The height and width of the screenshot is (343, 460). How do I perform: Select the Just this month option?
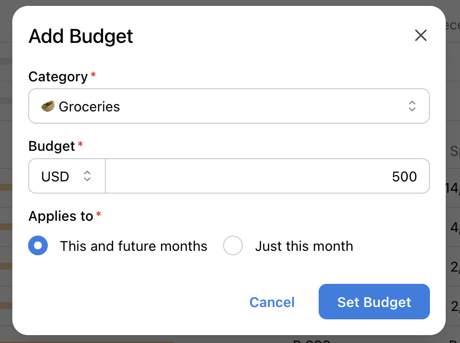pyautogui.click(x=233, y=246)
